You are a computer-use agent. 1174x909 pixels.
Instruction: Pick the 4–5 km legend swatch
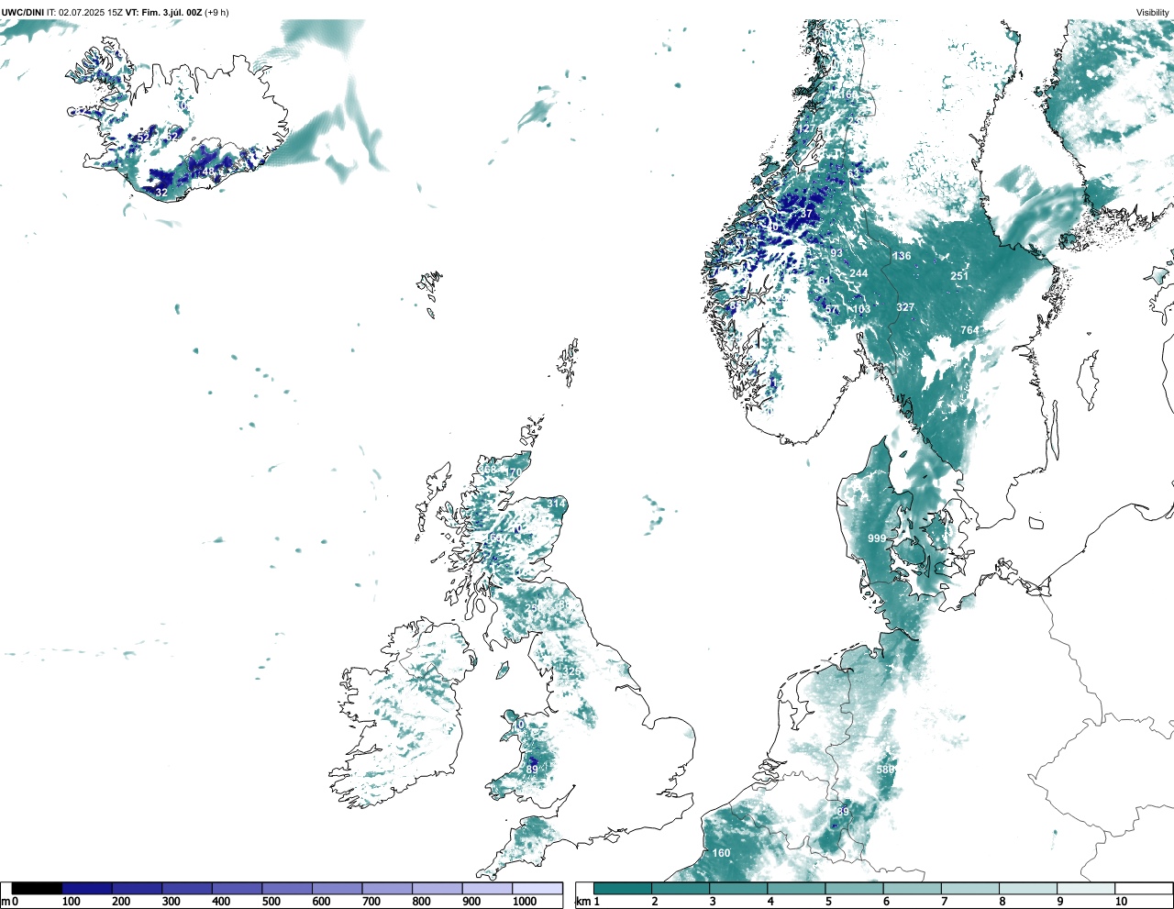pyautogui.click(x=796, y=889)
